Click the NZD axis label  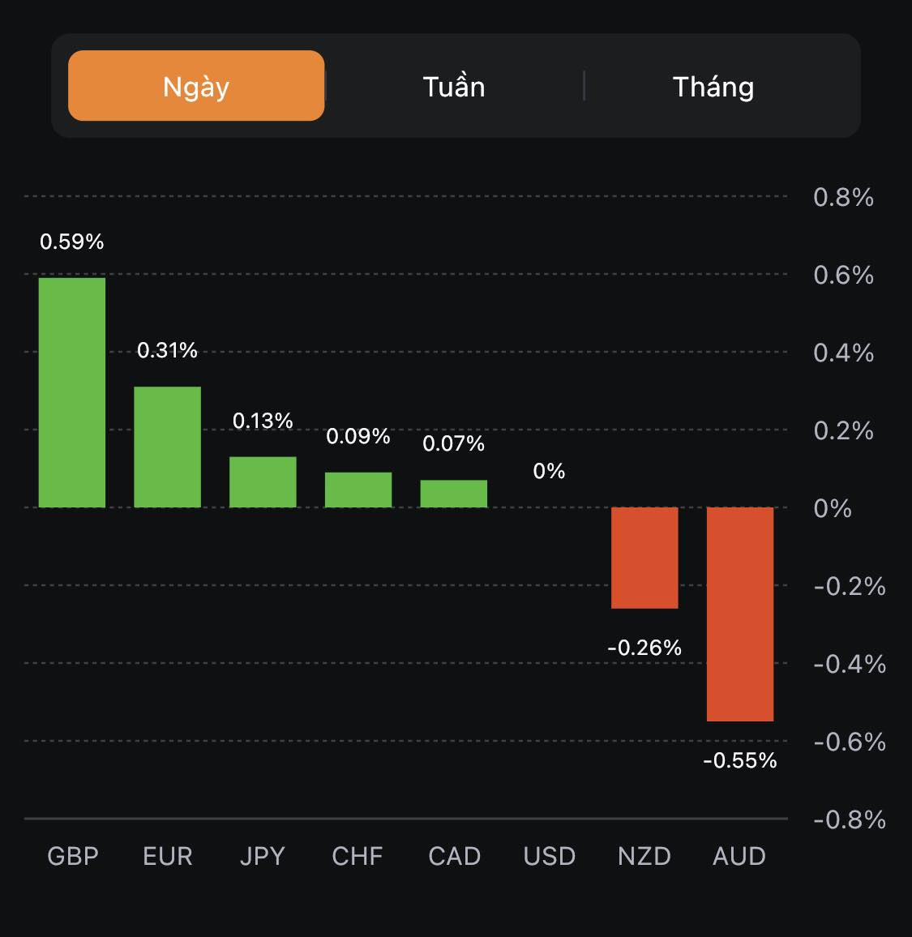pyautogui.click(x=644, y=856)
